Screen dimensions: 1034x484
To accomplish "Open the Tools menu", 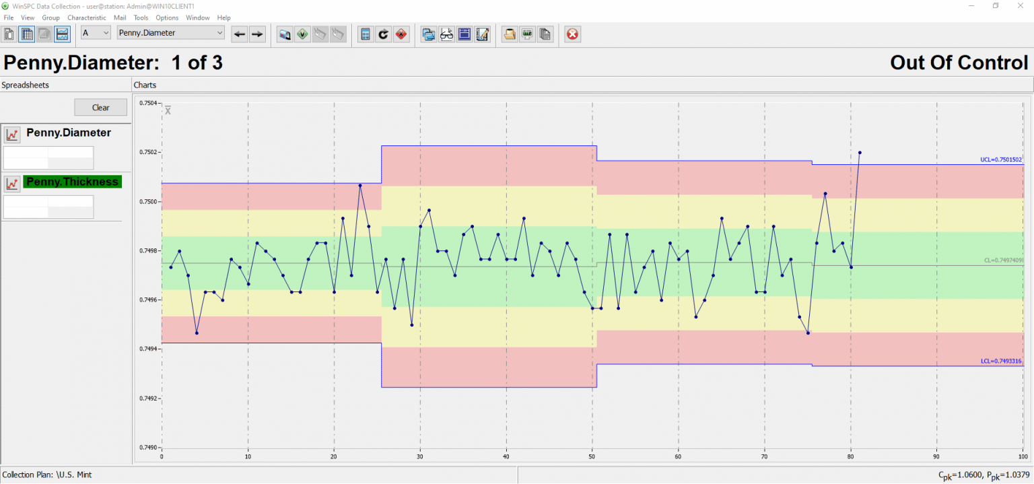I will pos(141,18).
